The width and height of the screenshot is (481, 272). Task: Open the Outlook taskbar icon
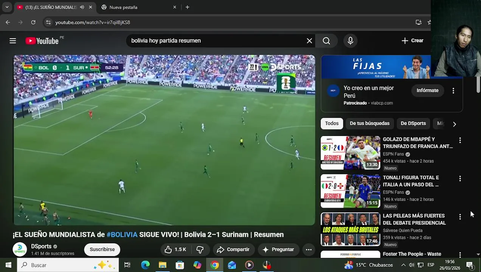[232, 265]
